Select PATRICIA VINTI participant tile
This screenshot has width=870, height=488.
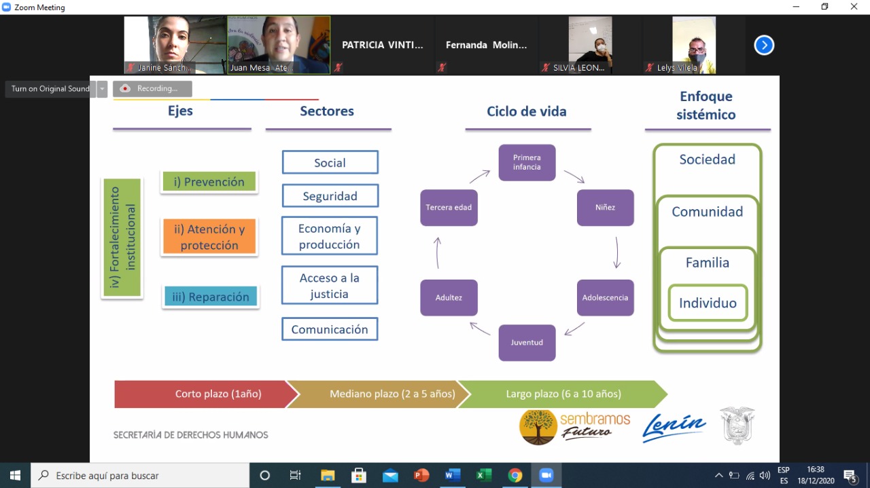coord(382,45)
